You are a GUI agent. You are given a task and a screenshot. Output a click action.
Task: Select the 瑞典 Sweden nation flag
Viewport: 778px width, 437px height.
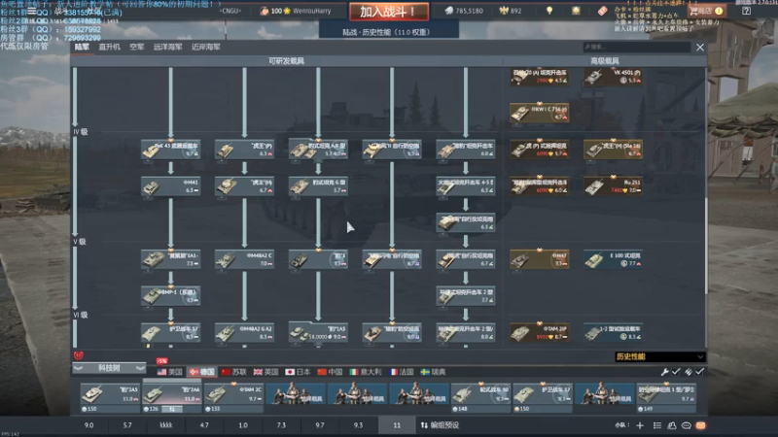tap(433, 372)
